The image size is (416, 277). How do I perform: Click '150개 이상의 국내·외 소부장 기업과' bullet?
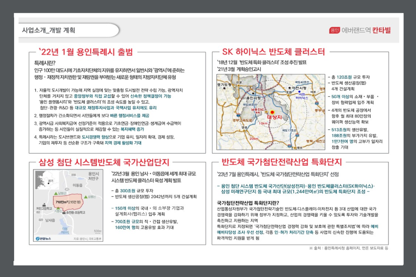coord(148,208)
